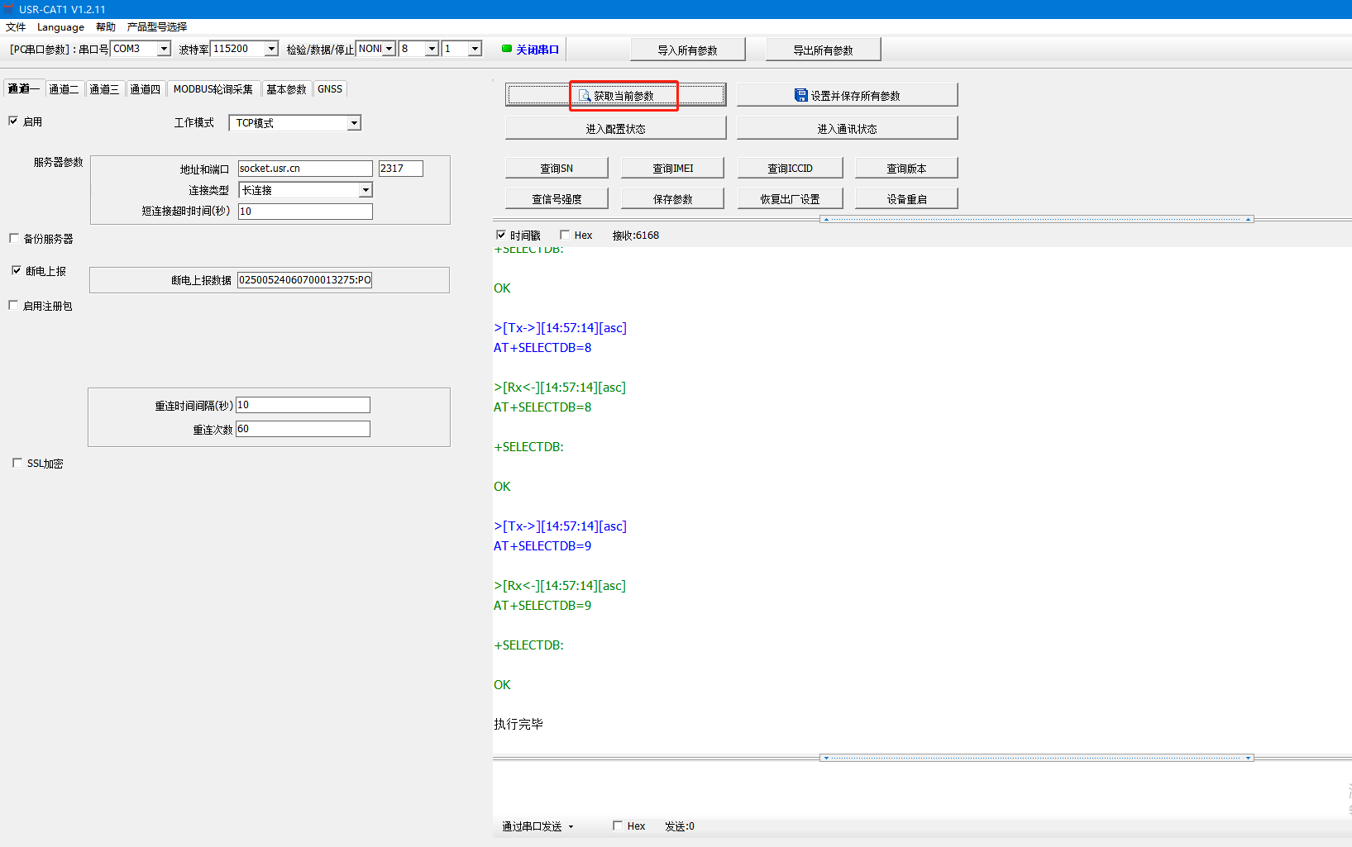Viewport: 1352px width, 847px height.
Task: Disable the 时间戳 timestamp checkbox
Action: tap(501, 235)
